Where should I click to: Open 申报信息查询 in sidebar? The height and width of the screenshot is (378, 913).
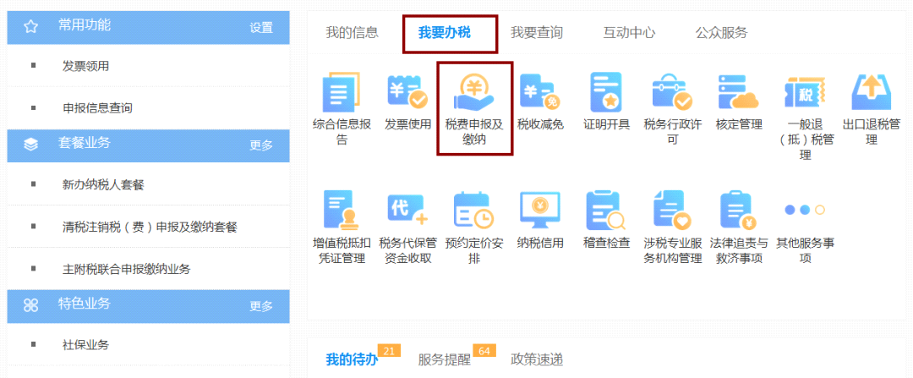97,107
